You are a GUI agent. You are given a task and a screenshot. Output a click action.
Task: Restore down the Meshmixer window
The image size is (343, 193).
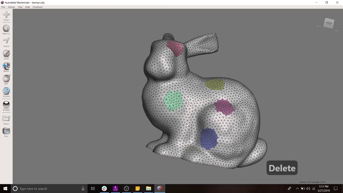click(327, 2)
